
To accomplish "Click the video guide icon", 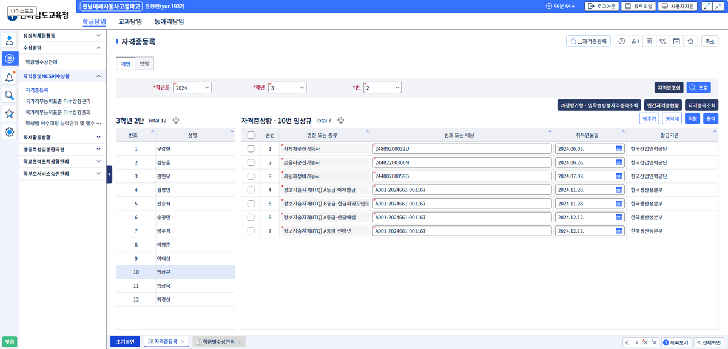I will pos(676,41).
